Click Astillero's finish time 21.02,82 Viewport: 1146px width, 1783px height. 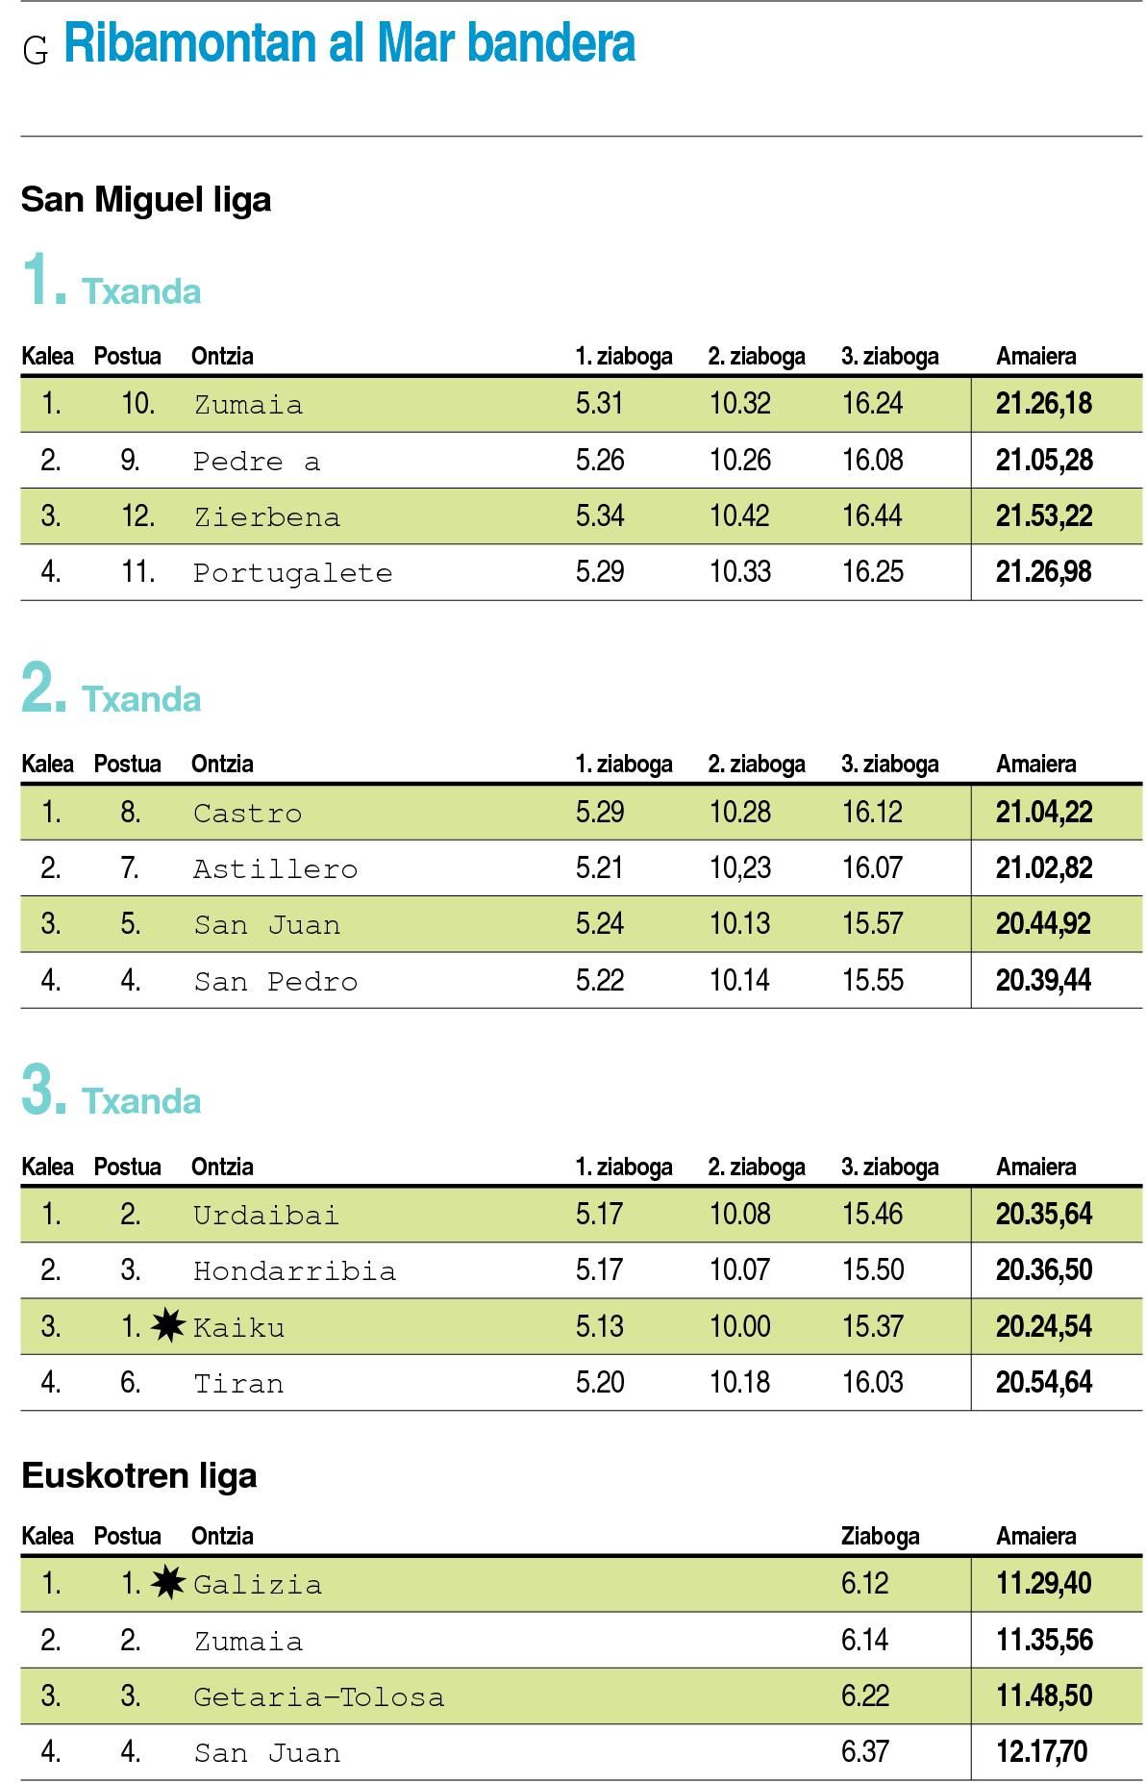(x=1044, y=868)
